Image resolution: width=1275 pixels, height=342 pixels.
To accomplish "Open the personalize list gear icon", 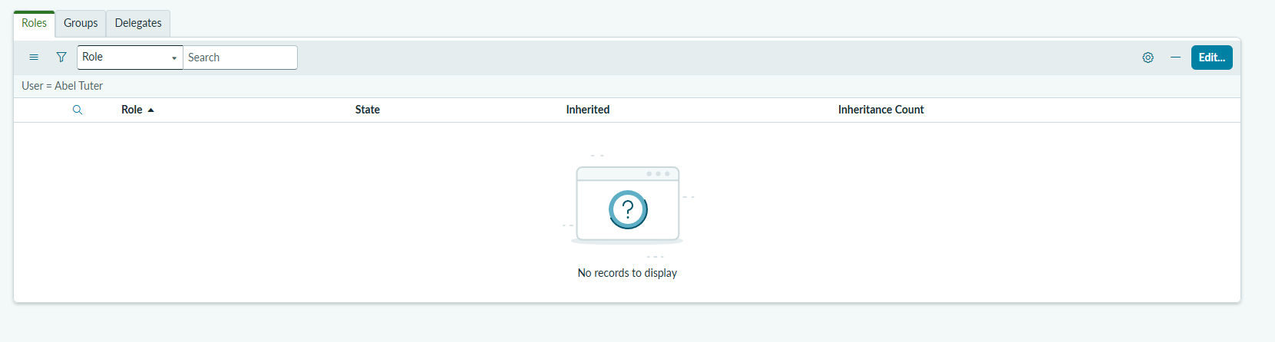I will 1148,58.
